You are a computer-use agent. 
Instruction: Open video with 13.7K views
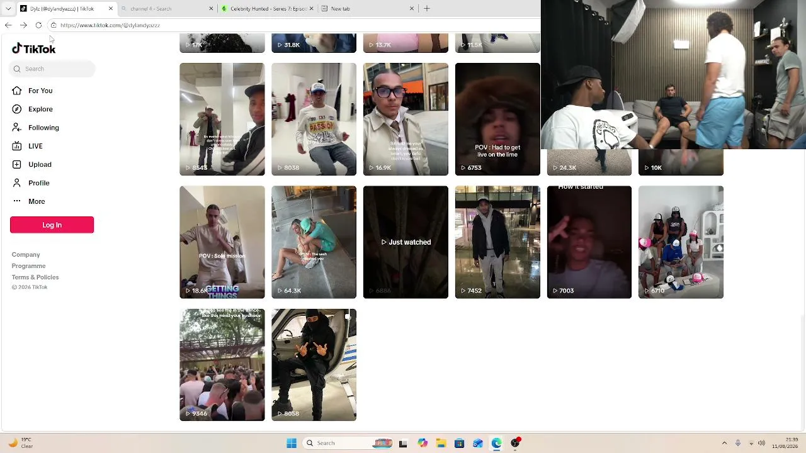point(406,43)
